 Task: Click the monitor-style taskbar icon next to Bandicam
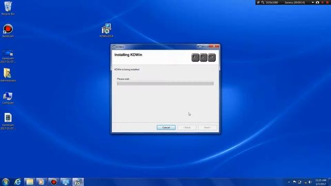[66, 182]
